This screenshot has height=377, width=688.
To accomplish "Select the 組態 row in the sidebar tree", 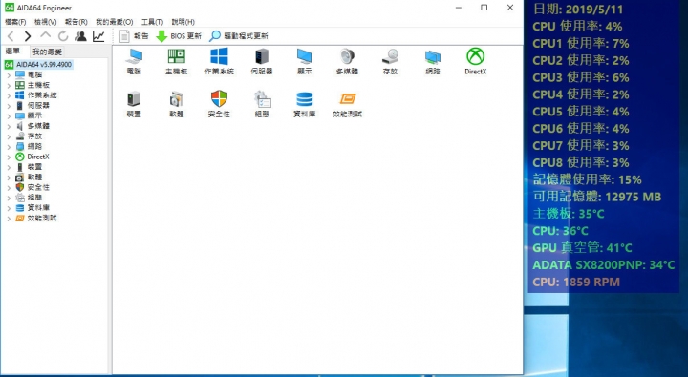I will coord(29,198).
